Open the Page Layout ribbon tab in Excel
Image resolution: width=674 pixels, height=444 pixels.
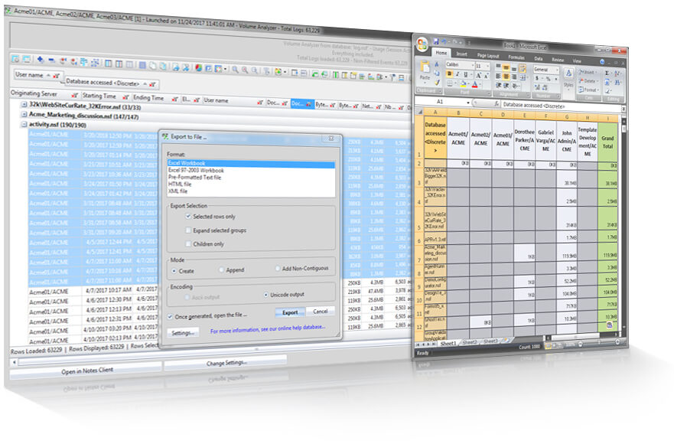[x=488, y=55]
